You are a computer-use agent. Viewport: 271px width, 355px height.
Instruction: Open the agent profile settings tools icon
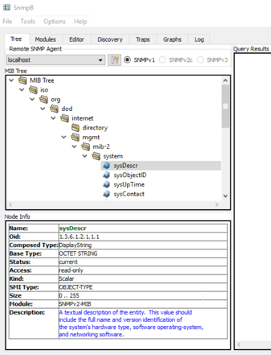point(114,60)
